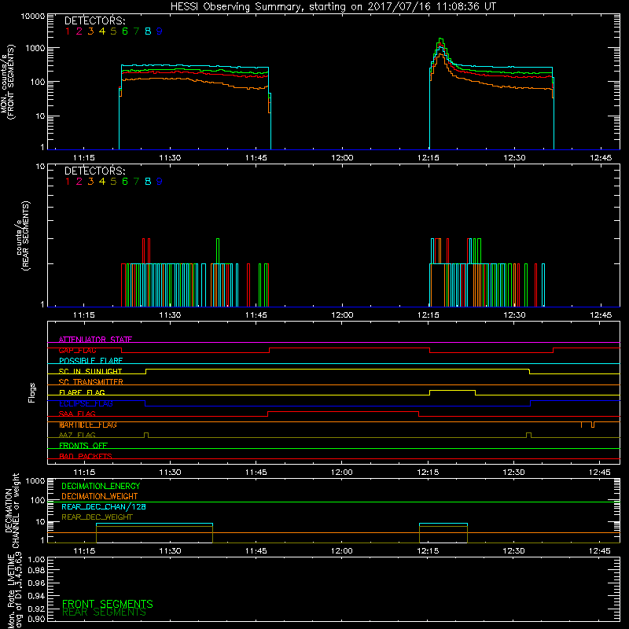
Task: Click the DECIMATION_ENERGY legend entry
Action: pyautogui.click(x=101, y=486)
